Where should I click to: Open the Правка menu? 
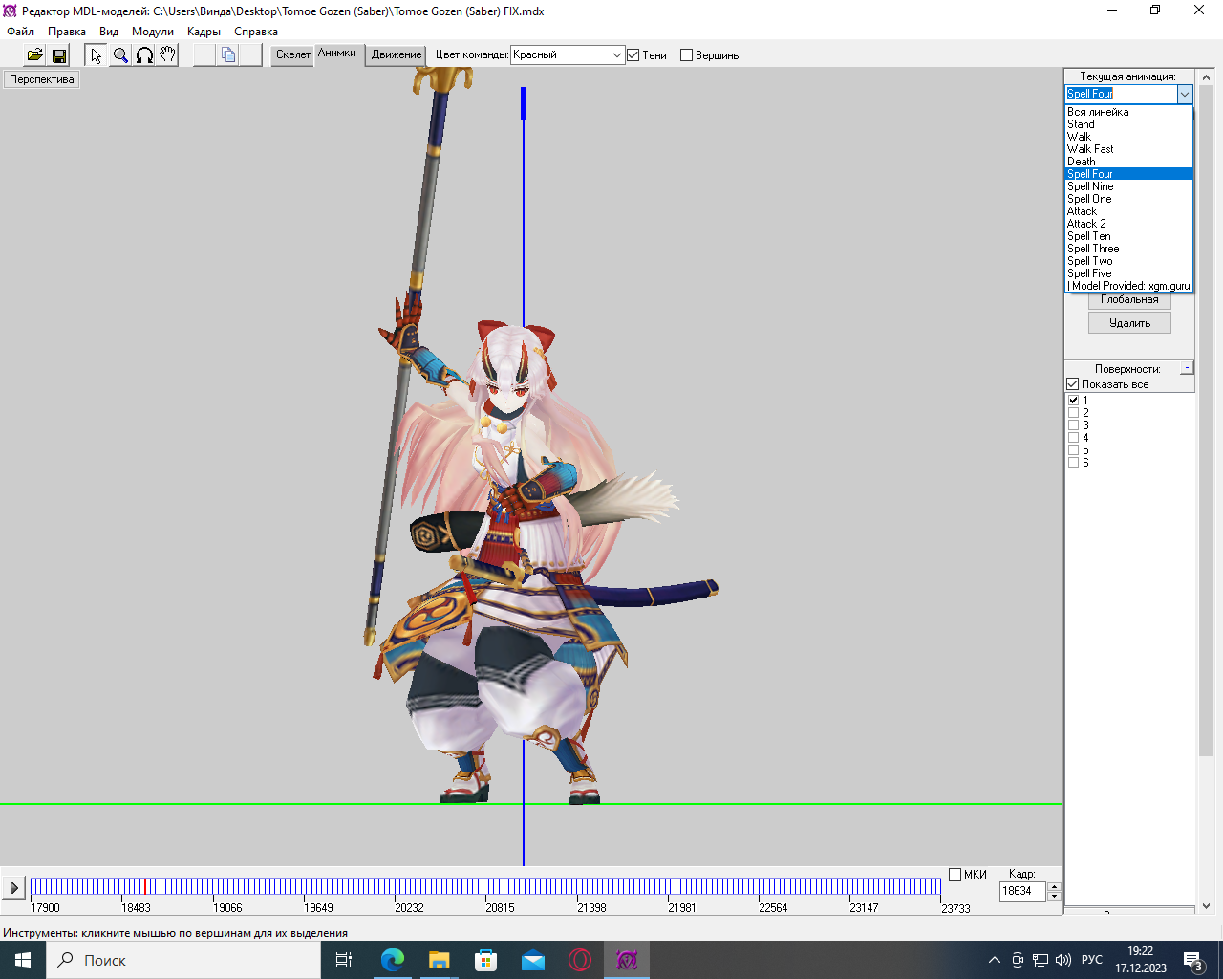[67, 32]
